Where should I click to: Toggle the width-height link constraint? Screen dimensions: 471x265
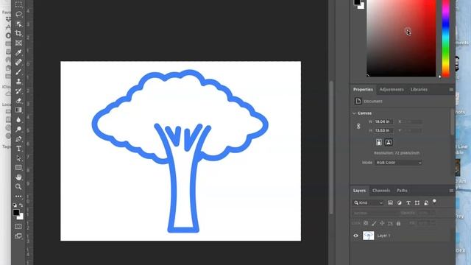click(358, 126)
